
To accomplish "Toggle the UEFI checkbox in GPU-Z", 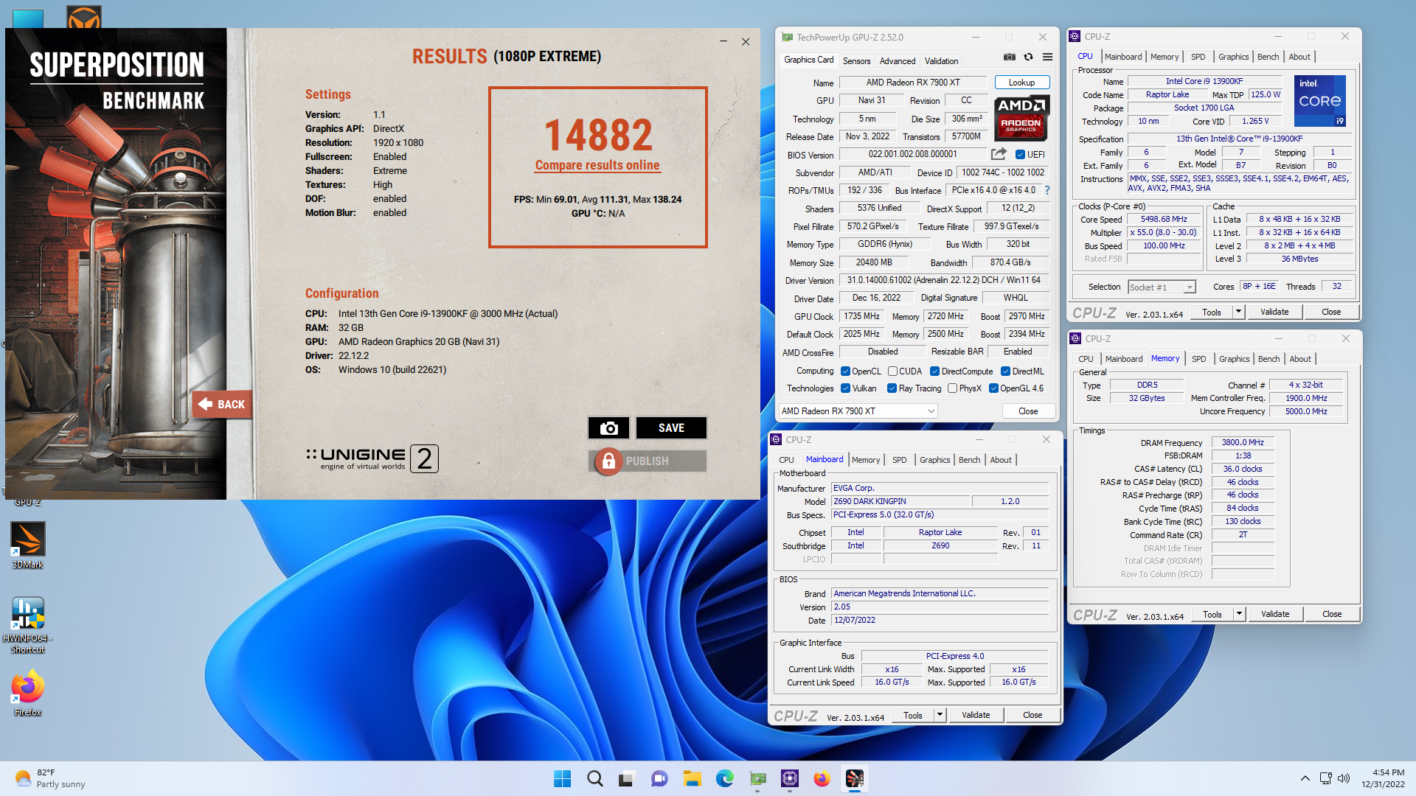I will (1020, 155).
